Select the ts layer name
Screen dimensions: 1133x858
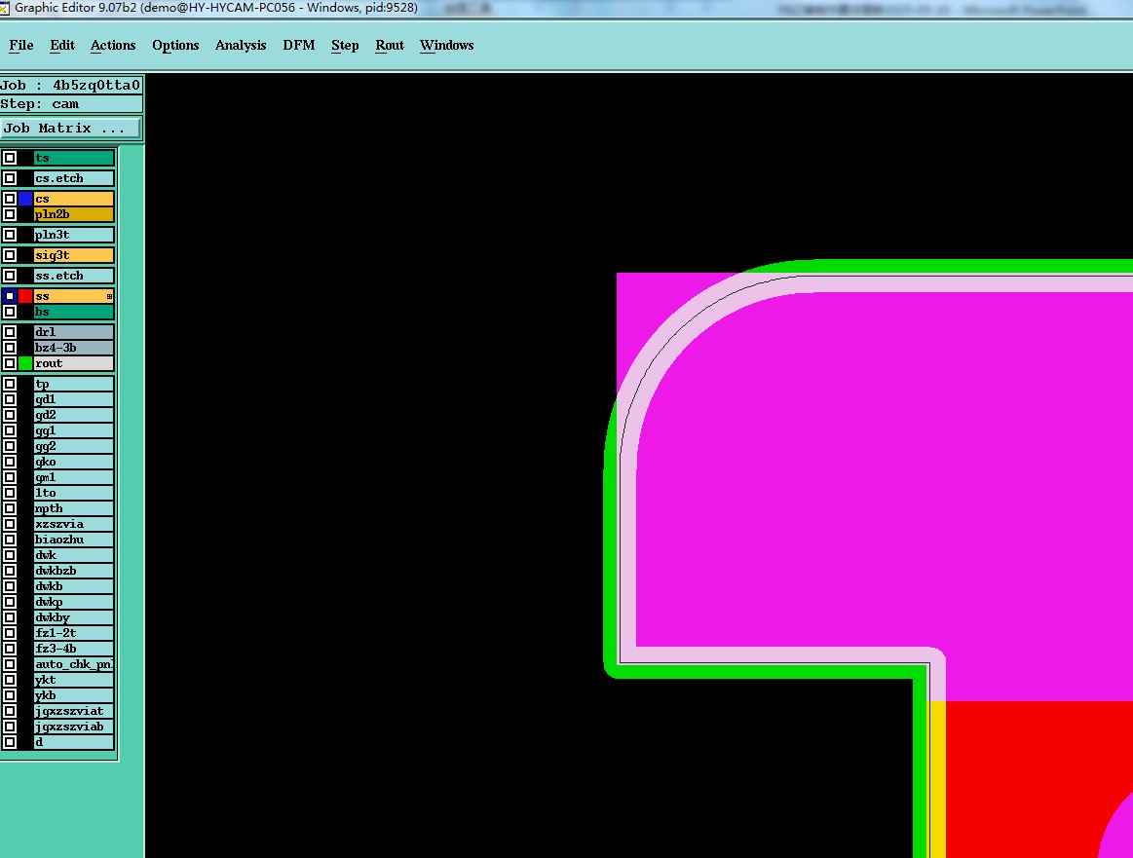(74, 158)
